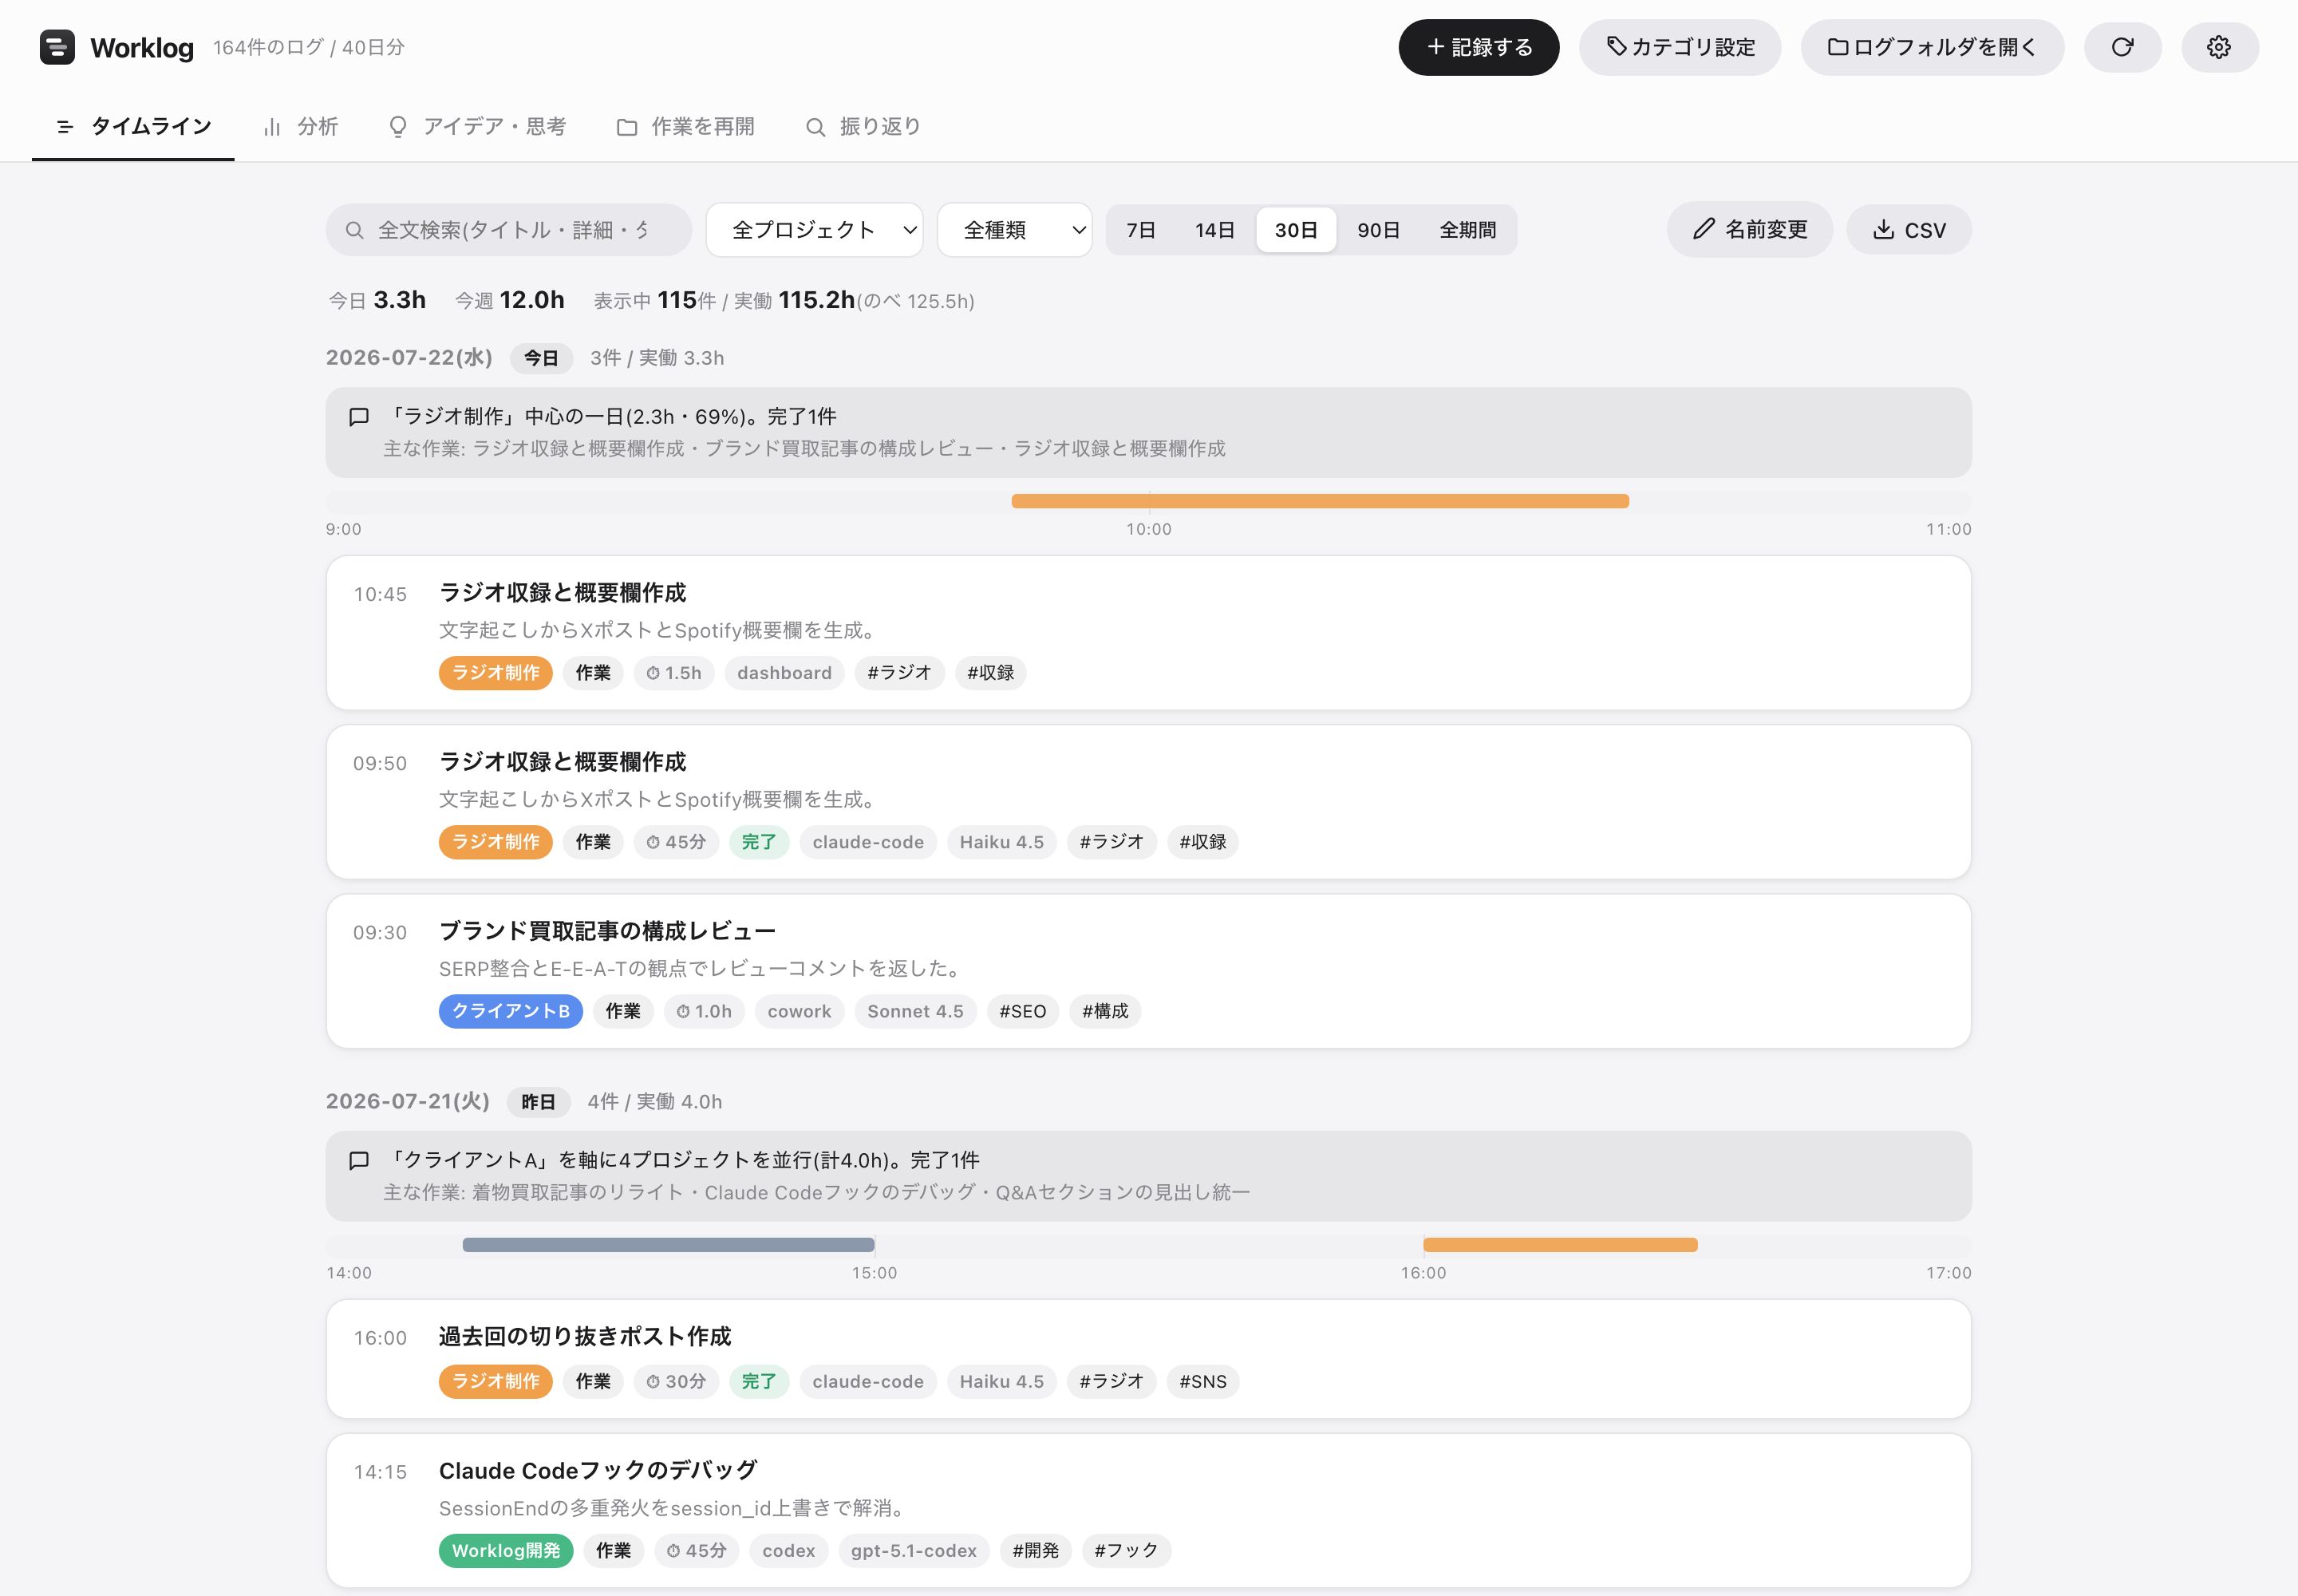Click the dashboard tag chip

784,673
